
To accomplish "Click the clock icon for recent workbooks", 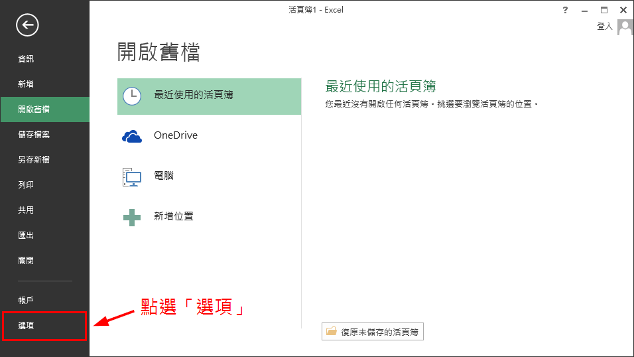I will point(132,96).
